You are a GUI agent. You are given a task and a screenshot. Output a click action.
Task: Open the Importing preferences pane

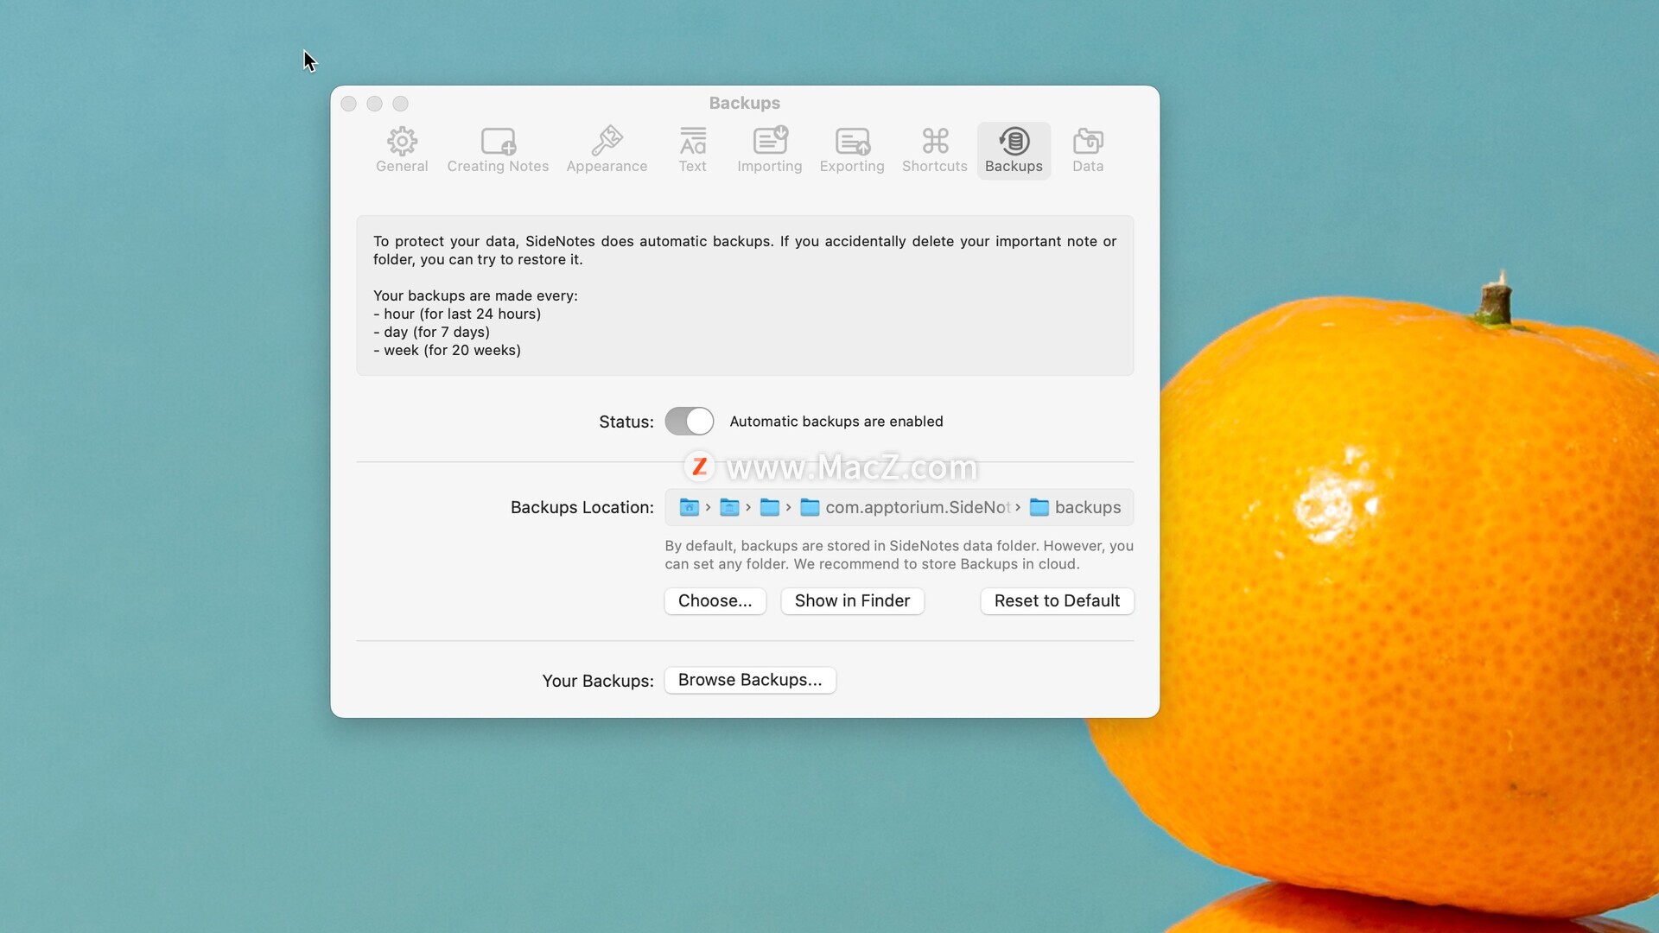[x=769, y=150]
